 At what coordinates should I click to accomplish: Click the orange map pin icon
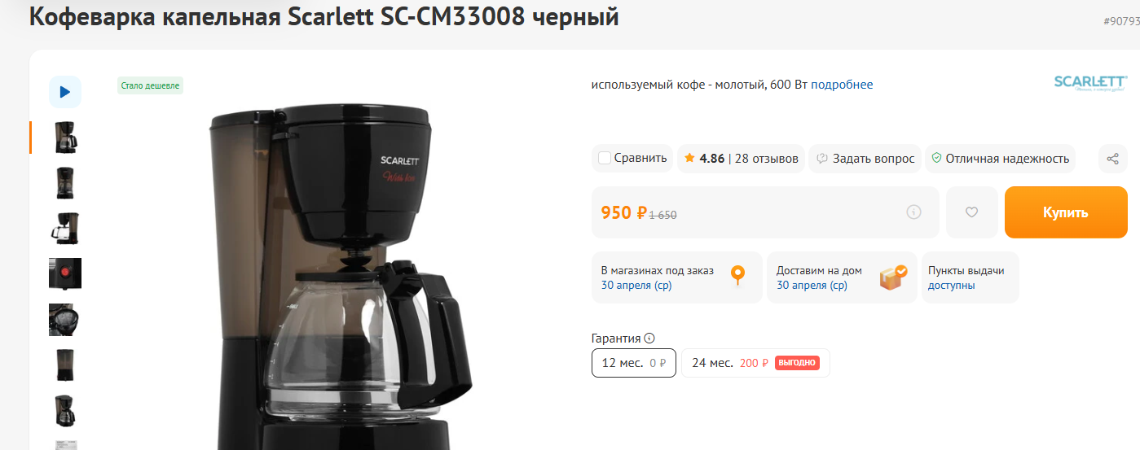click(737, 276)
